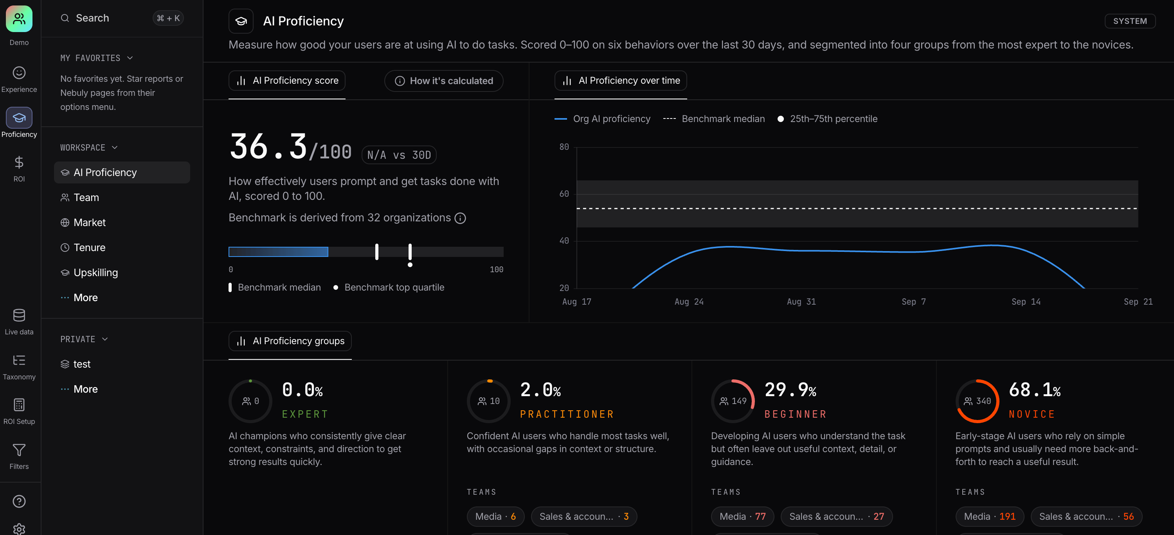Image resolution: width=1174 pixels, height=535 pixels.
Task: Click the How it's calculated button
Action: coord(443,81)
